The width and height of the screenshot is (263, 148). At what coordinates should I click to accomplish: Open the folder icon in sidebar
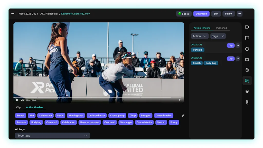click(x=247, y=59)
